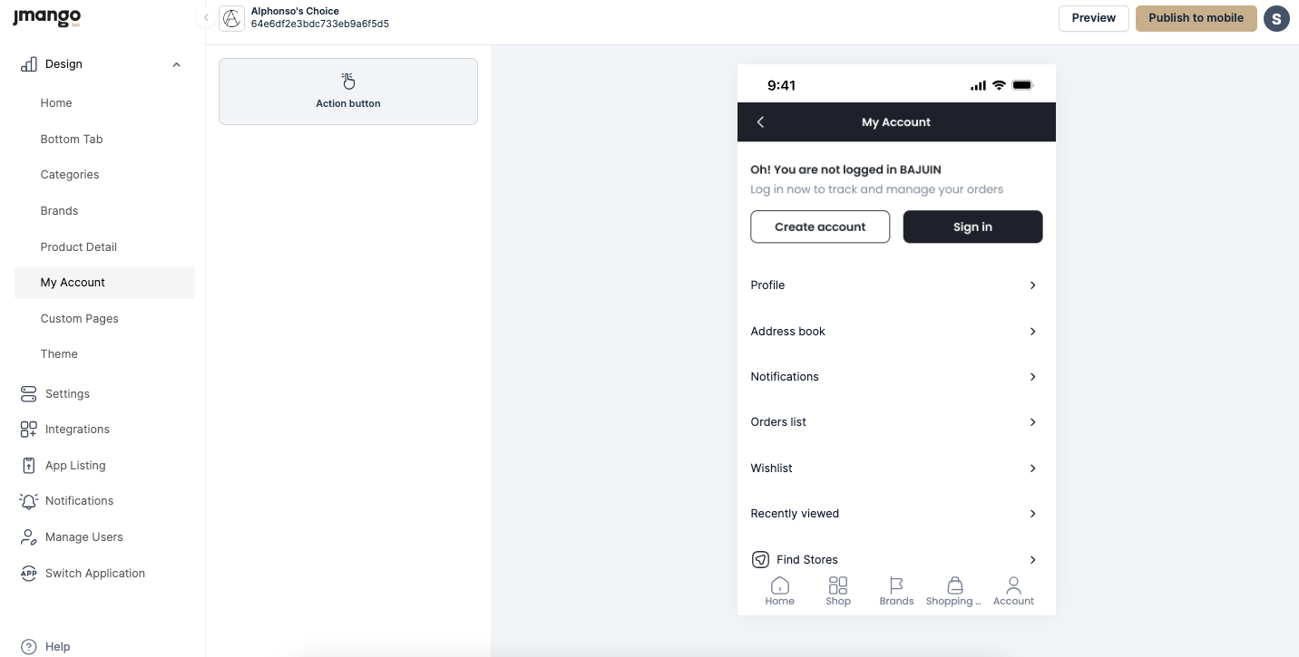Viewport: 1299px width, 657px height.
Task: Tap back arrow in My Account header
Action: [761, 122]
